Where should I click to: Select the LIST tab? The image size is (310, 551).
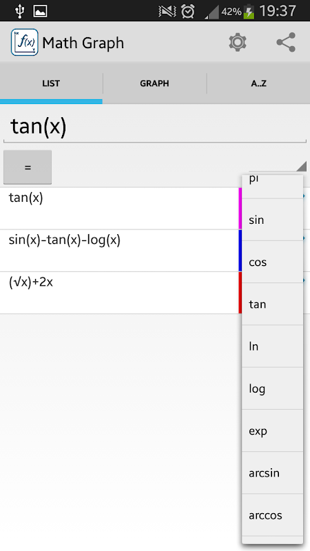point(51,83)
